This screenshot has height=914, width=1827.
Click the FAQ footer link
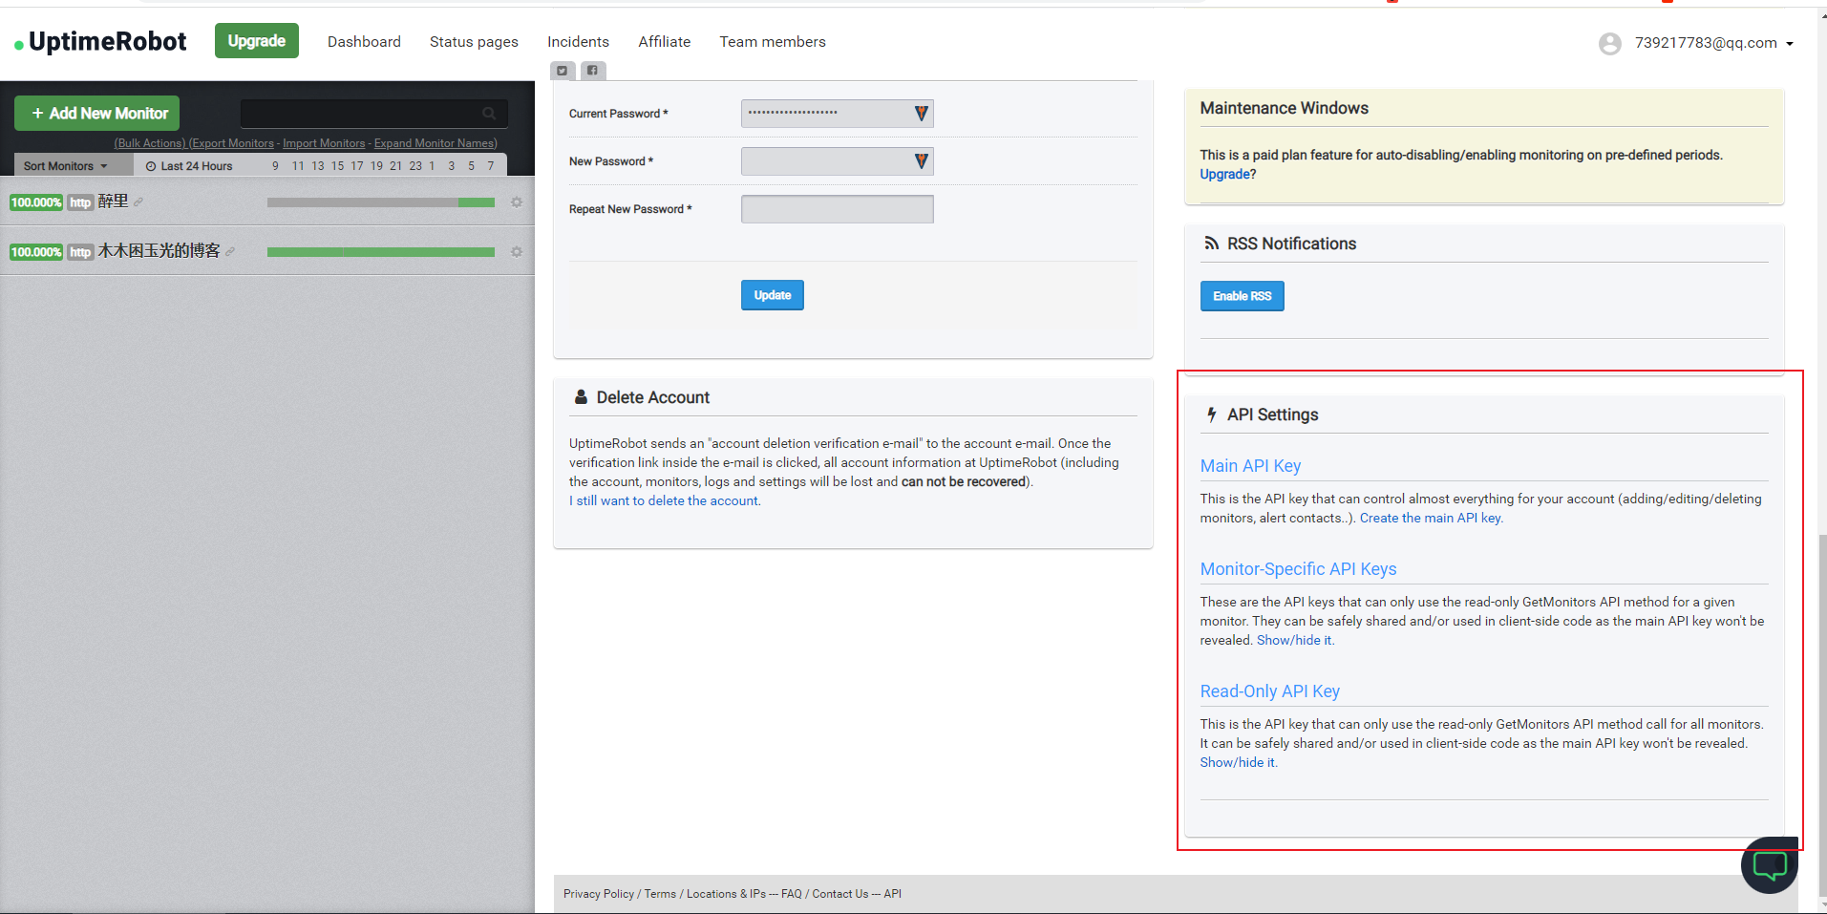click(792, 894)
